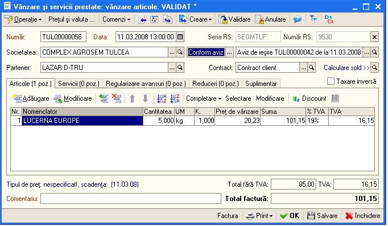Open the calendar picker next to Data

click(180, 37)
